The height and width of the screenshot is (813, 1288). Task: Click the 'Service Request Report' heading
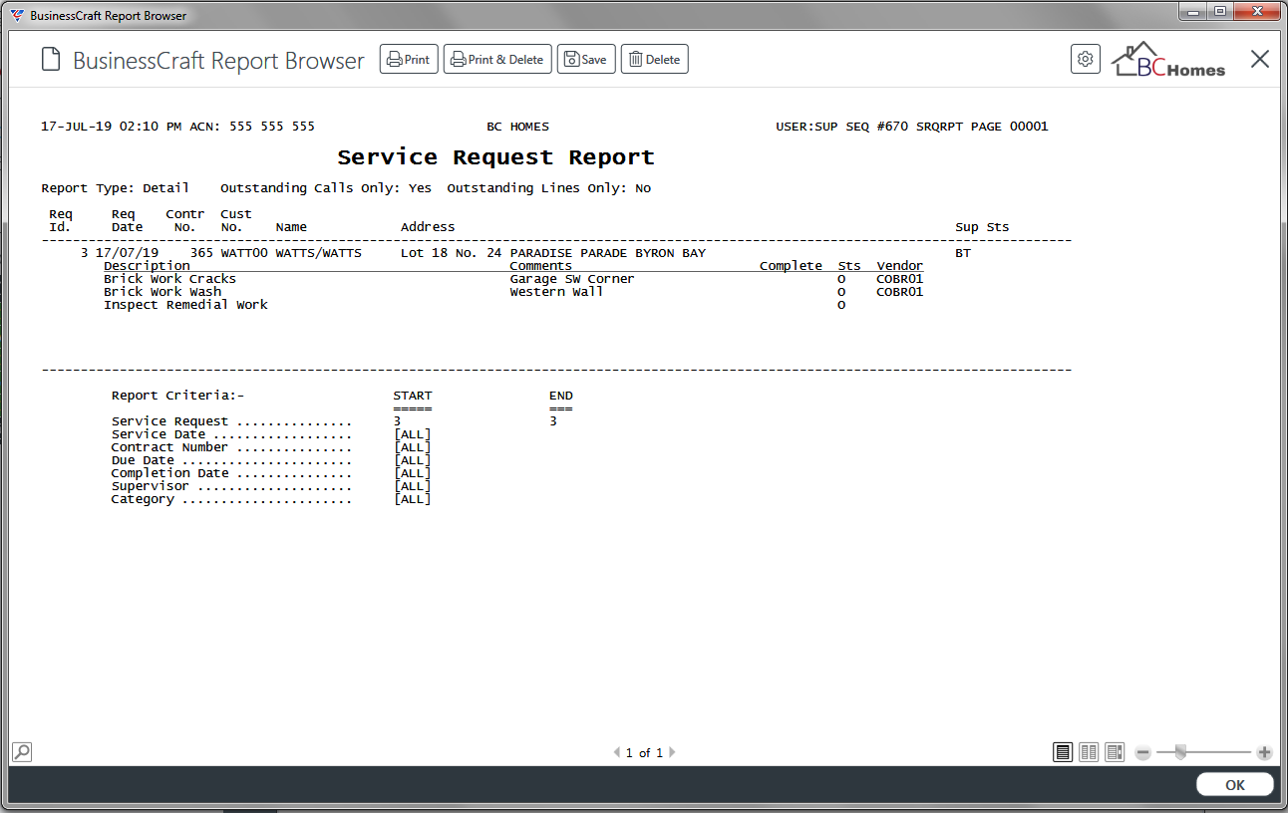tap(495, 157)
